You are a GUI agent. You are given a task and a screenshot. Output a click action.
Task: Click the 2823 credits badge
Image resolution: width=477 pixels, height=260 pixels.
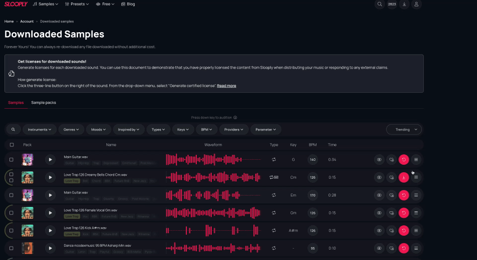tap(392, 4)
